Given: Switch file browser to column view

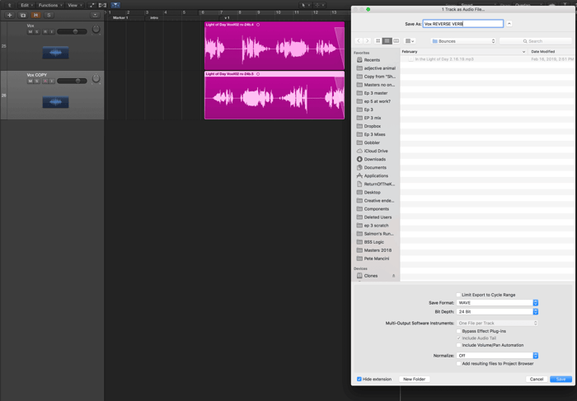Looking at the screenshot, I should 396,41.
